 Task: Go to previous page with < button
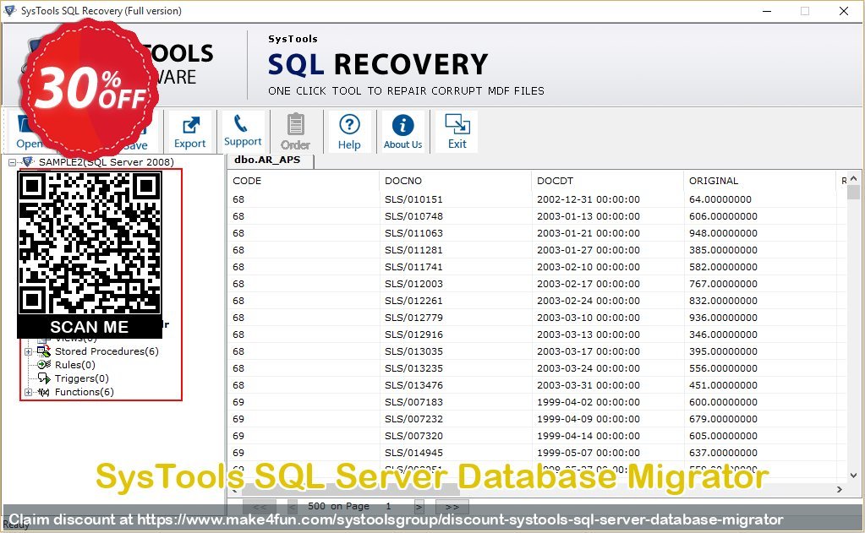293,507
